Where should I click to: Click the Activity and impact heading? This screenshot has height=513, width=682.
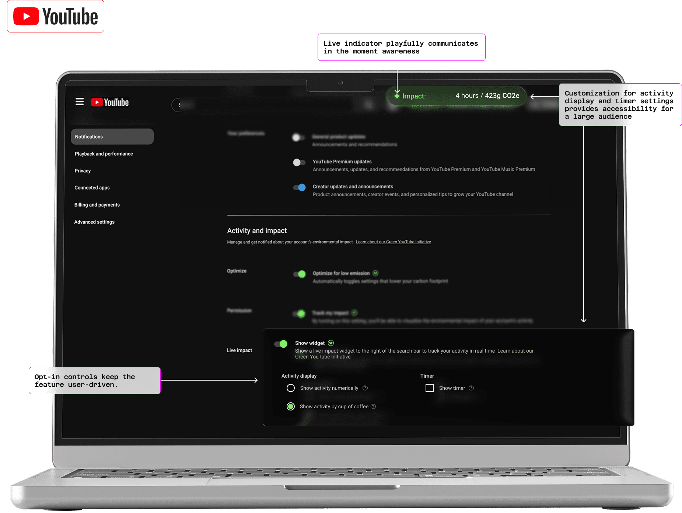click(x=257, y=230)
